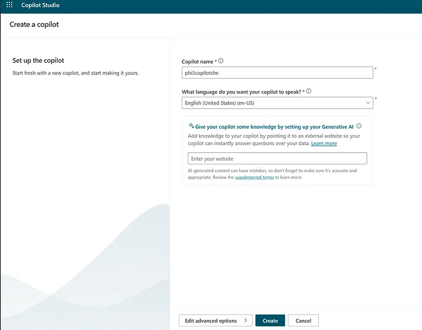Screen dimensions: 422x330
Task: Click the Cancel button
Action: 304,320
